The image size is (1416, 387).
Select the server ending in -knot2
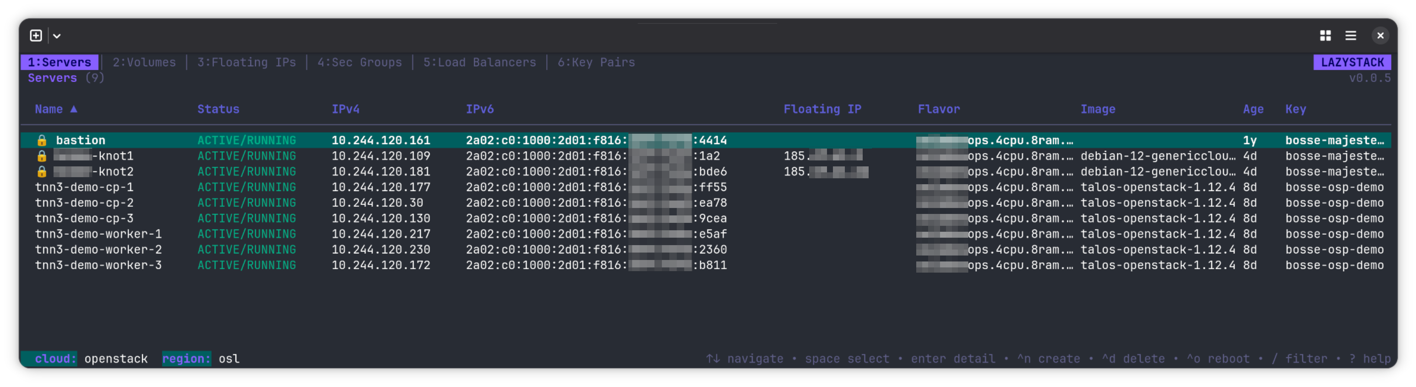pyautogui.click(x=706, y=171)
